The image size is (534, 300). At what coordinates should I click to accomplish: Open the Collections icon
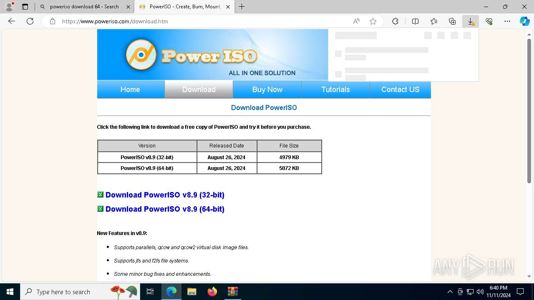point(452,21)
